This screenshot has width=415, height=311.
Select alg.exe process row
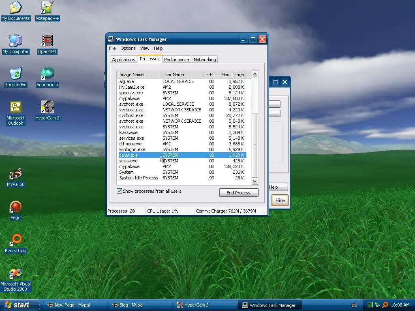182,81
